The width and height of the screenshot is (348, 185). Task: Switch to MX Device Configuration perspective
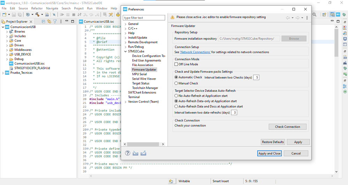338,15
